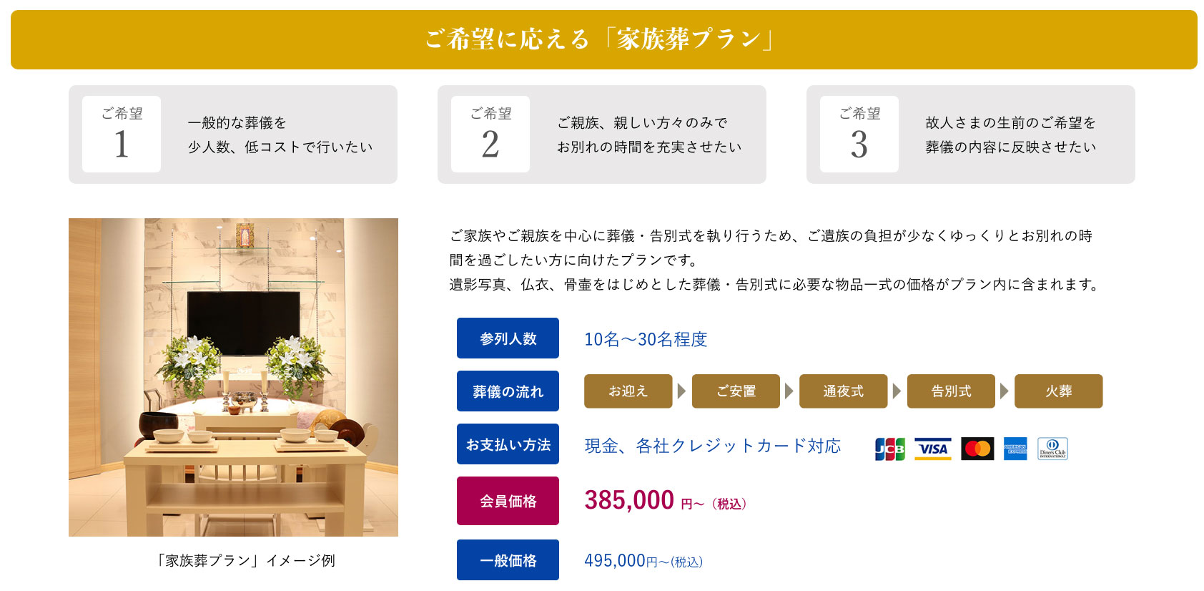Screen dimensions: 1204x591
Task: Click the ご希望 3 card
Action: 970,135
